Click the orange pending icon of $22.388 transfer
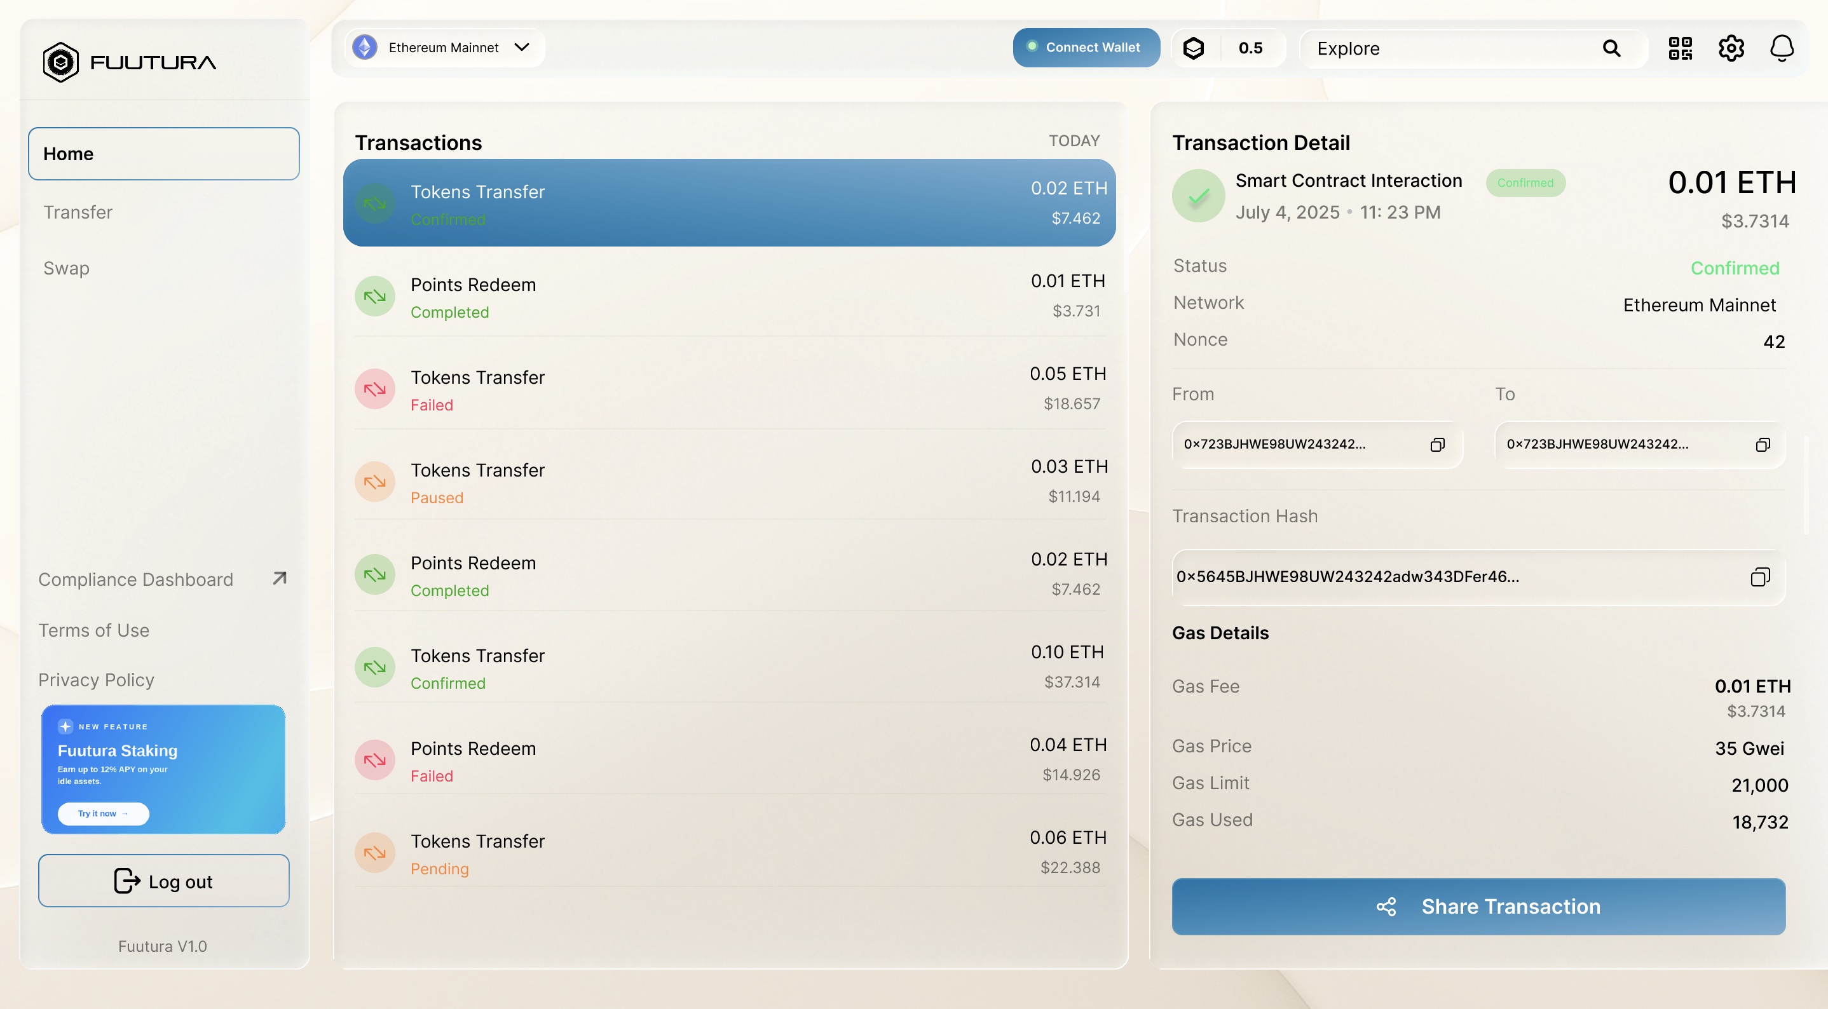Image resolution: width=1828 pixels, height=1009 pixels. coord(374,853)
